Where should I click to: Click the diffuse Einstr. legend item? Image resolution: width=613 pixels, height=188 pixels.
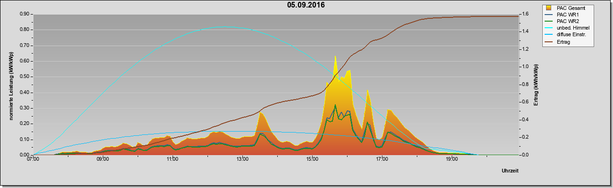coord(571,35)
